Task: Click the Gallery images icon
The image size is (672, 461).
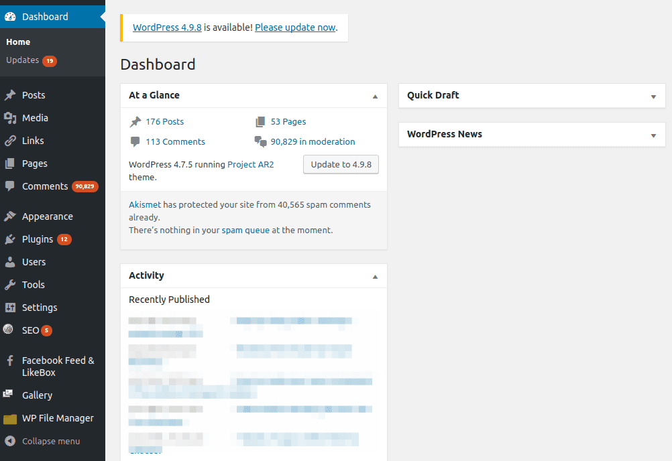Action: coord(8,394)
